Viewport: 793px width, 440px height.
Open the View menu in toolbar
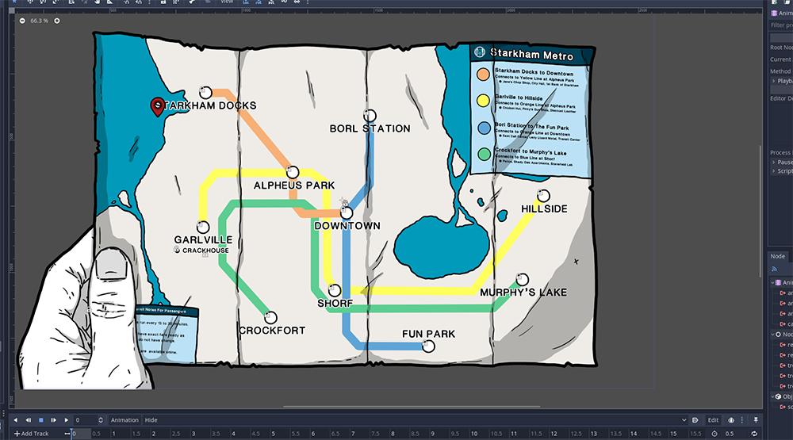(227, 2)
